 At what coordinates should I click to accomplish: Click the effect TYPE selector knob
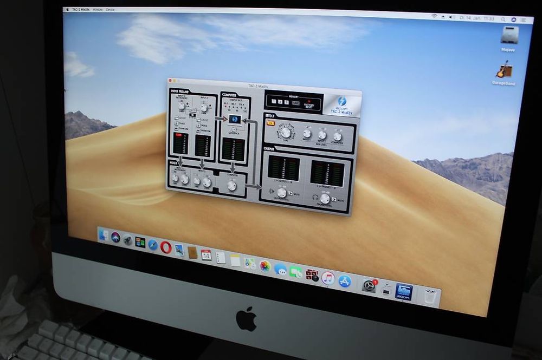click(x=286, y=133)
